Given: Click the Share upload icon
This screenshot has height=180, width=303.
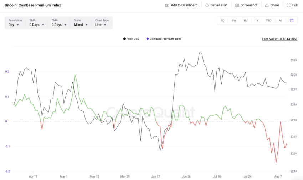Looking at the screenshot, I should [267, 5].
